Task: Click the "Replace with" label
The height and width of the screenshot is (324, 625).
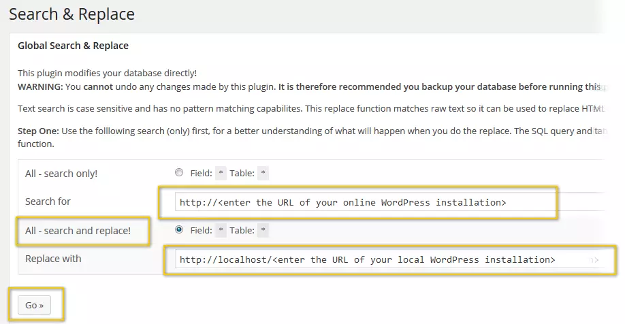Action: (x=53, y=259)
